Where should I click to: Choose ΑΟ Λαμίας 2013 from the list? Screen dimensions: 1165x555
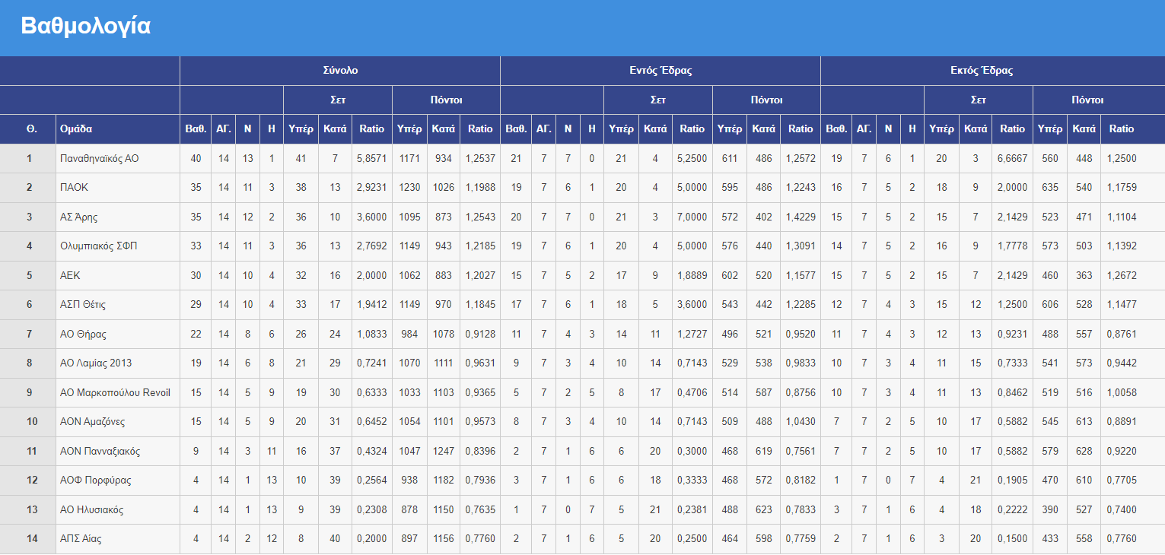coord(96,363)
